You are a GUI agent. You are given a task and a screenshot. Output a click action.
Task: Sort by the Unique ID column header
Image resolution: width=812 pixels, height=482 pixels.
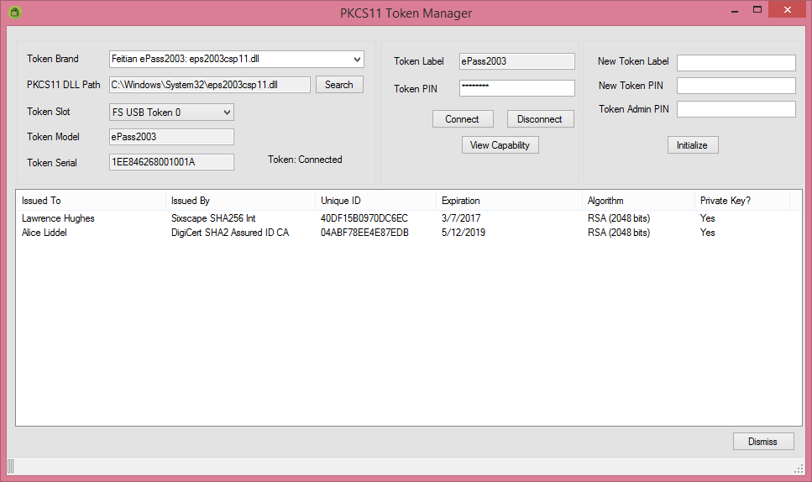tap(375, 201)
